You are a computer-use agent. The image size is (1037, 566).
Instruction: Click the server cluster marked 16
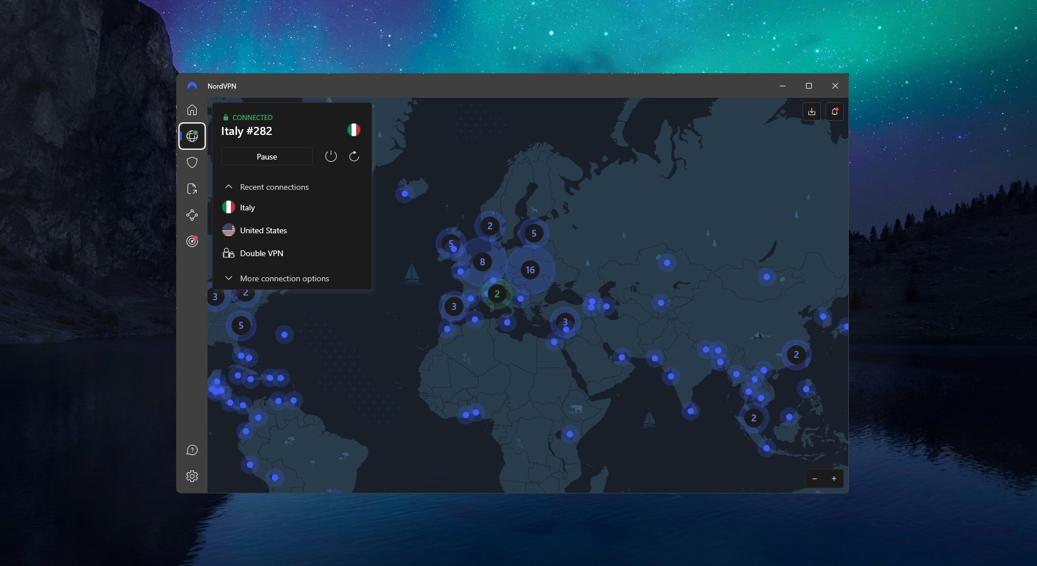(x=530, y=270)
